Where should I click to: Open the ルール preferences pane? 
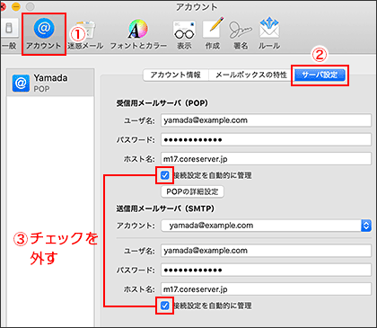(269, 34)
